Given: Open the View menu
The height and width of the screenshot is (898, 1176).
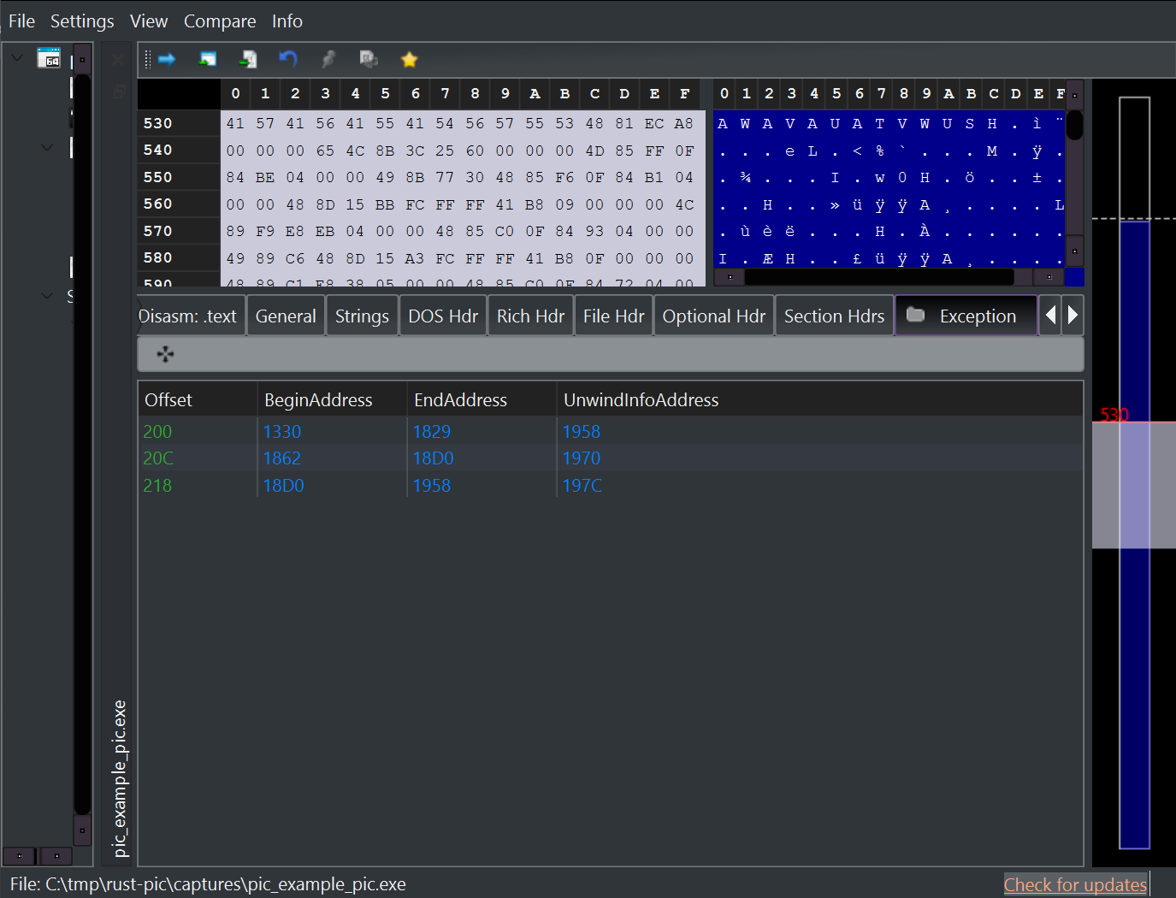Looking at the screenshot, I should (x=149, y=21).
